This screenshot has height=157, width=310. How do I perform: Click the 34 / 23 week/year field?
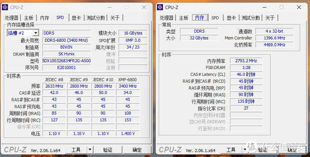(x=133, y=47)
